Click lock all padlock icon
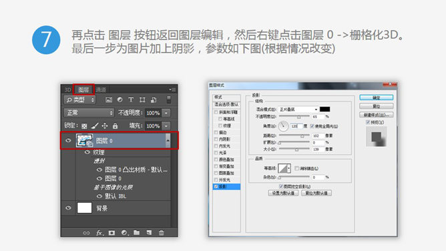The height and width of the screenshot is (251, 446). pyautogui.click(x=115, y=125)
